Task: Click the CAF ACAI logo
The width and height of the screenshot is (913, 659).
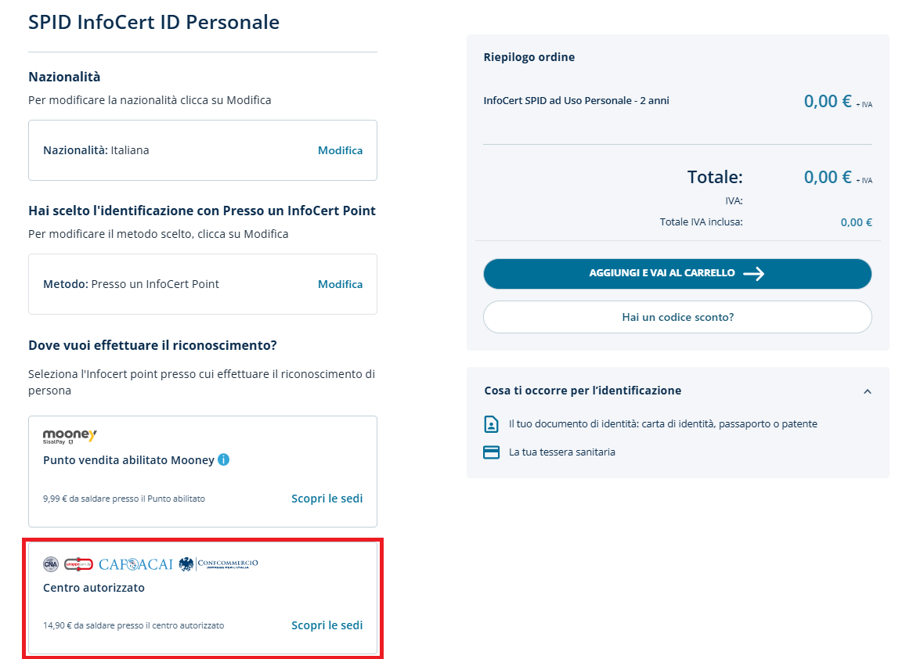Action: pos(135,564)
